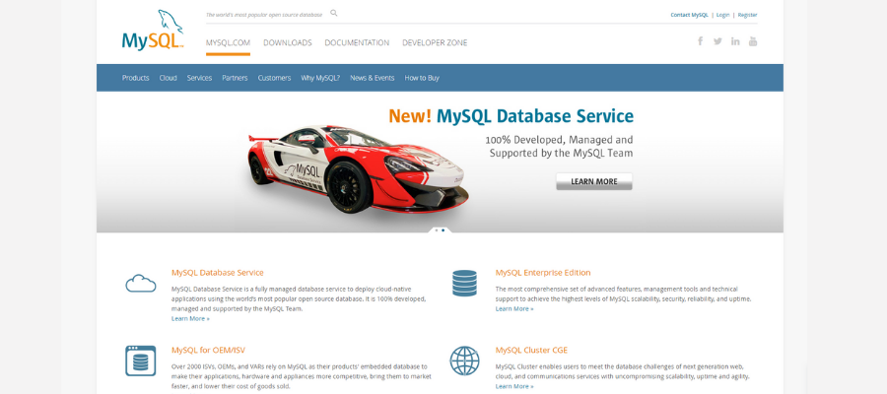The height and width of the screenshot is (394, 887).
Task: Open the search magnifier icon
Action: [334, 13]
